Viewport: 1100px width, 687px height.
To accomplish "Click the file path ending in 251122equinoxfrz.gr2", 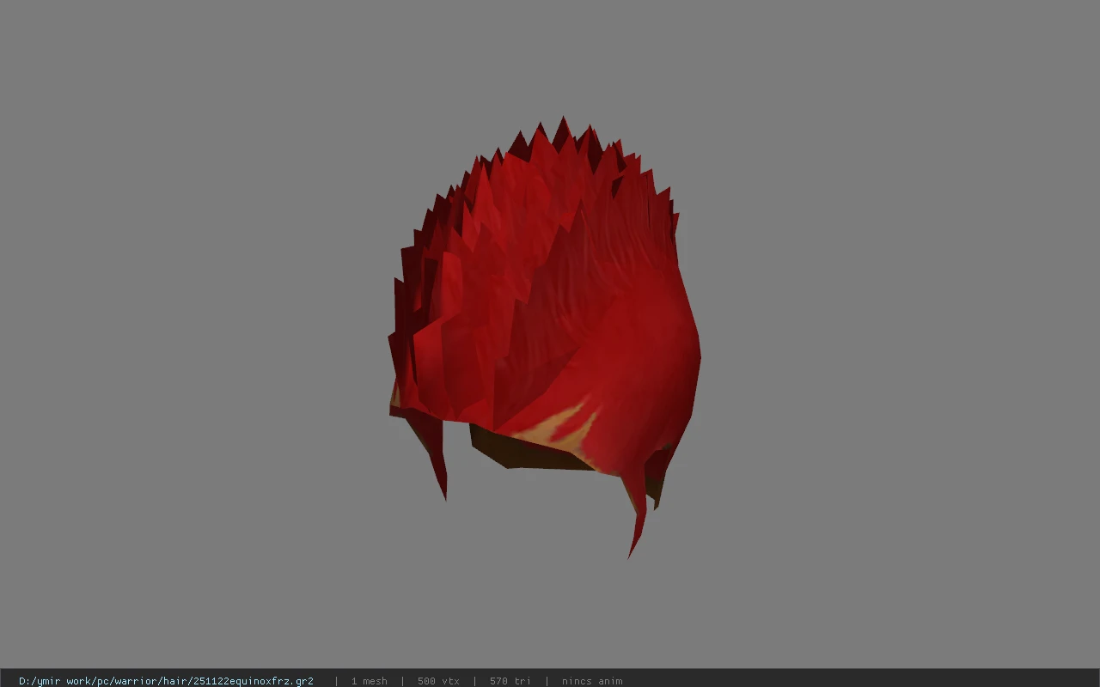I will click(166, 681).
